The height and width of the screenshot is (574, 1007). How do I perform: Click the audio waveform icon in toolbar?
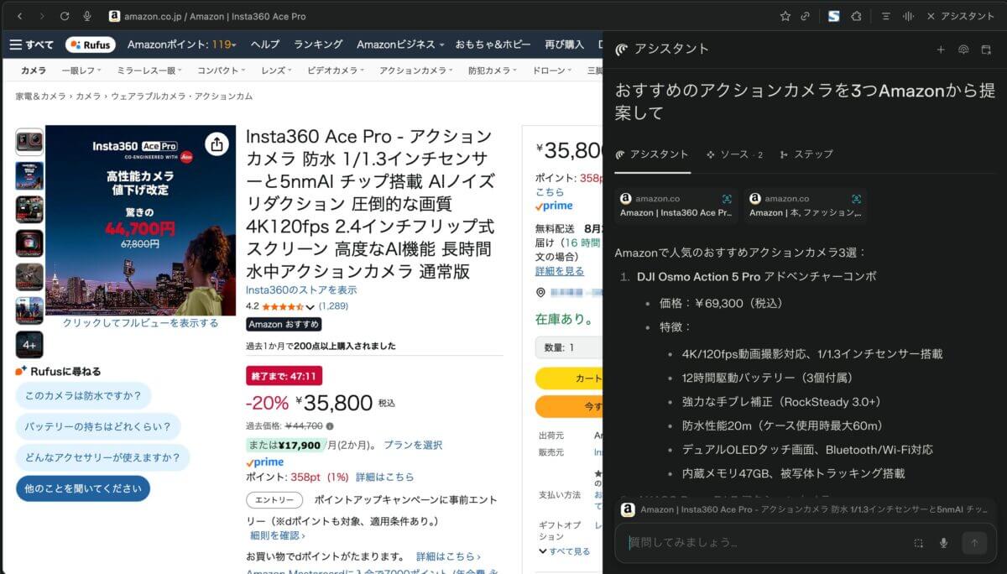click(908, 16)
